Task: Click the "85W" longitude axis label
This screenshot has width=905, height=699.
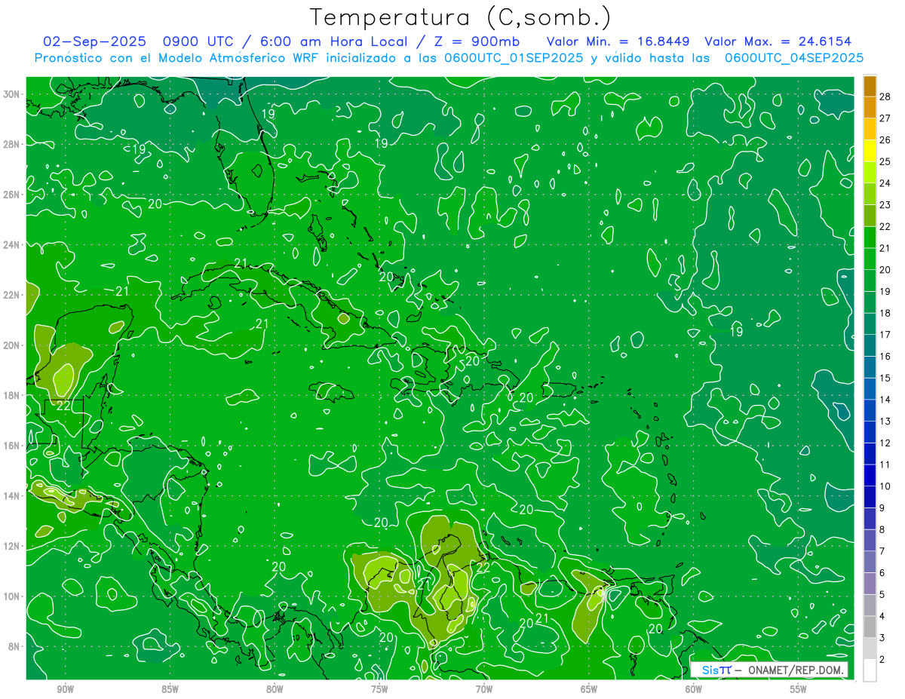Action: click(170, 688)
